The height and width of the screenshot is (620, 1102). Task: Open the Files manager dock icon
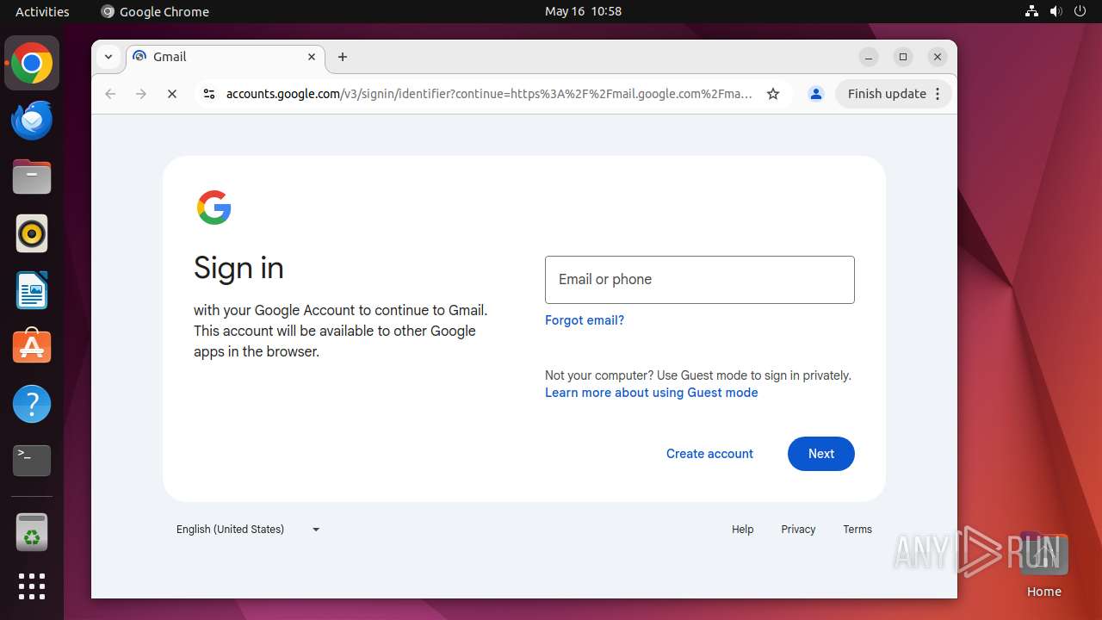coord(32,177)
